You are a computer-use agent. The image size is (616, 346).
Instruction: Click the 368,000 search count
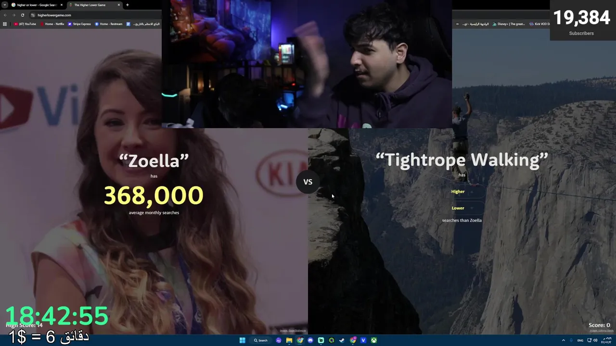click(154, 195)
